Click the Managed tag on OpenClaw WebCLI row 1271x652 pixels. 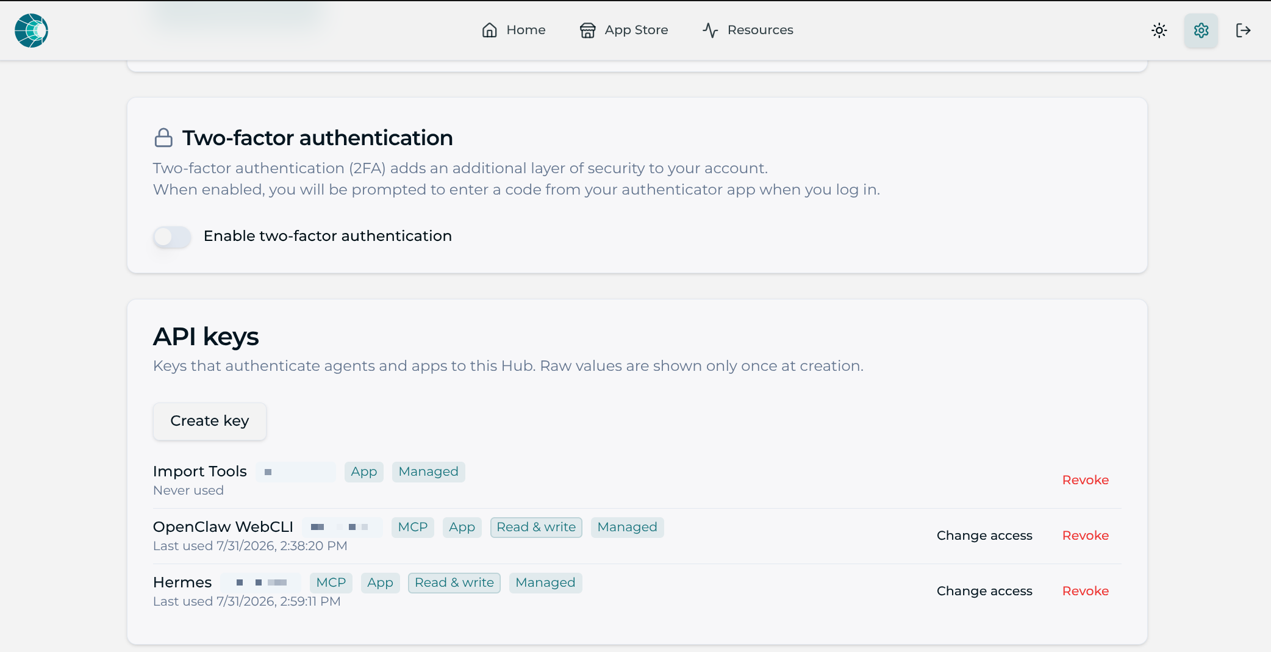point(628,528)
